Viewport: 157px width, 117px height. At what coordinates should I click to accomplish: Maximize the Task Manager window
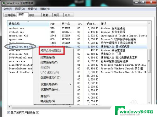click(143, 2)
